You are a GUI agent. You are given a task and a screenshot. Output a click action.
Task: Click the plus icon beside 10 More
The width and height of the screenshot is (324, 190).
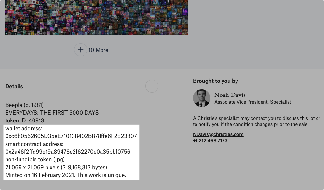point(81,50)
